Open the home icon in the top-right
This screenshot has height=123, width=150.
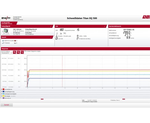(144, 17)
